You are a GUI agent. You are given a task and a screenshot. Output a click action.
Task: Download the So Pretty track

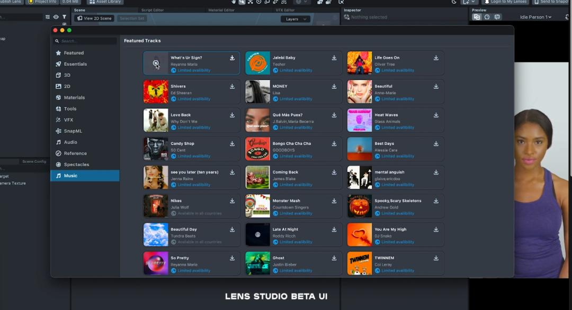(232, 258)
